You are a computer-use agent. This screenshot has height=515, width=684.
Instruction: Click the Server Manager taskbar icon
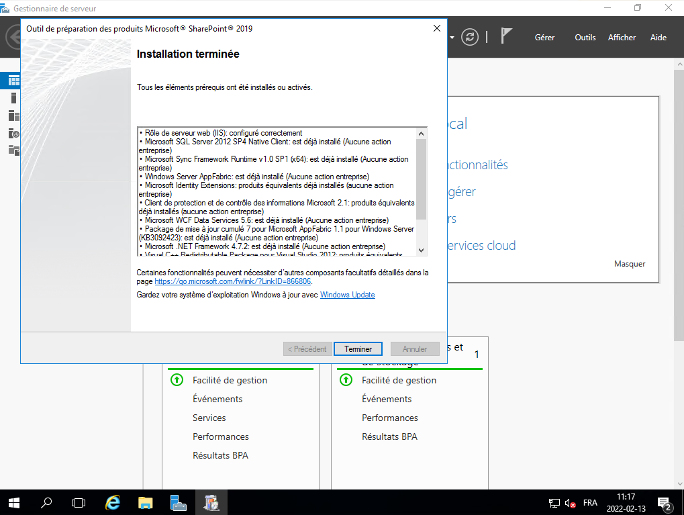coord(178,502)
